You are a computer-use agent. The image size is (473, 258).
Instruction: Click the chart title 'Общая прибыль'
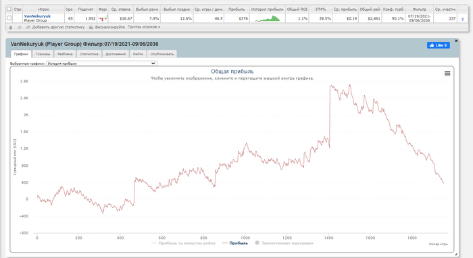232,72
